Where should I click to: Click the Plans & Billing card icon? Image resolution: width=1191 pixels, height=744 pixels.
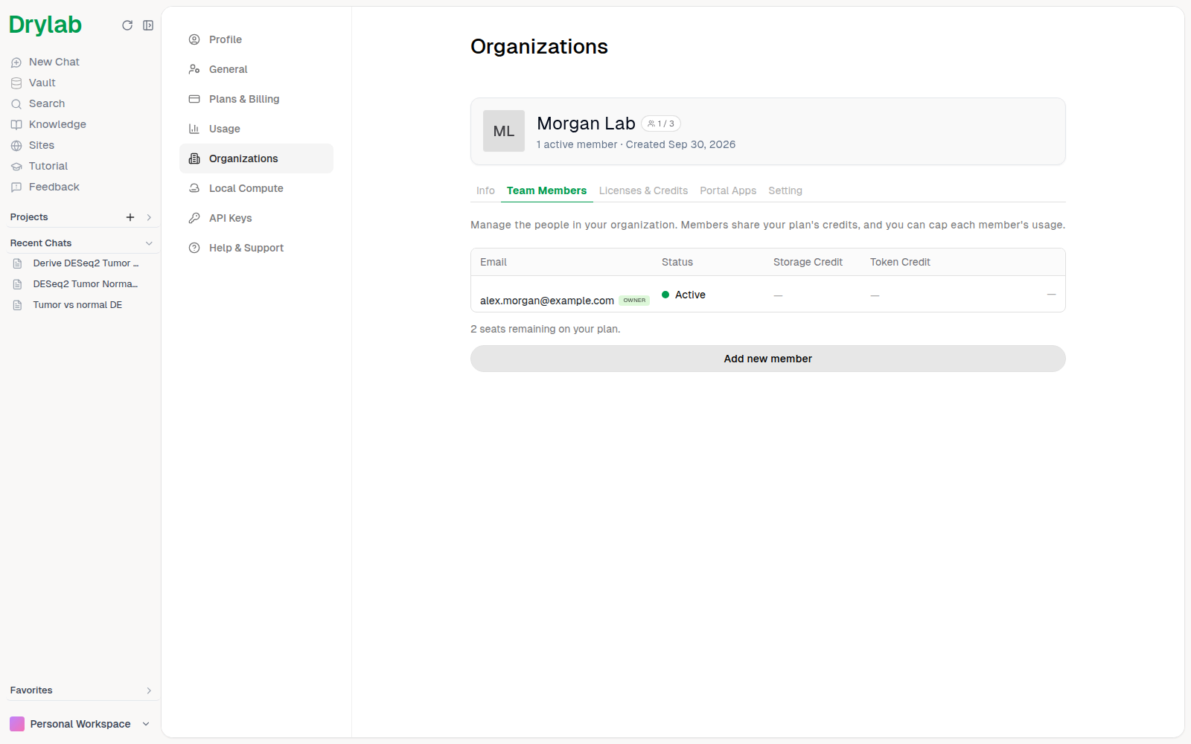[194, 99]
